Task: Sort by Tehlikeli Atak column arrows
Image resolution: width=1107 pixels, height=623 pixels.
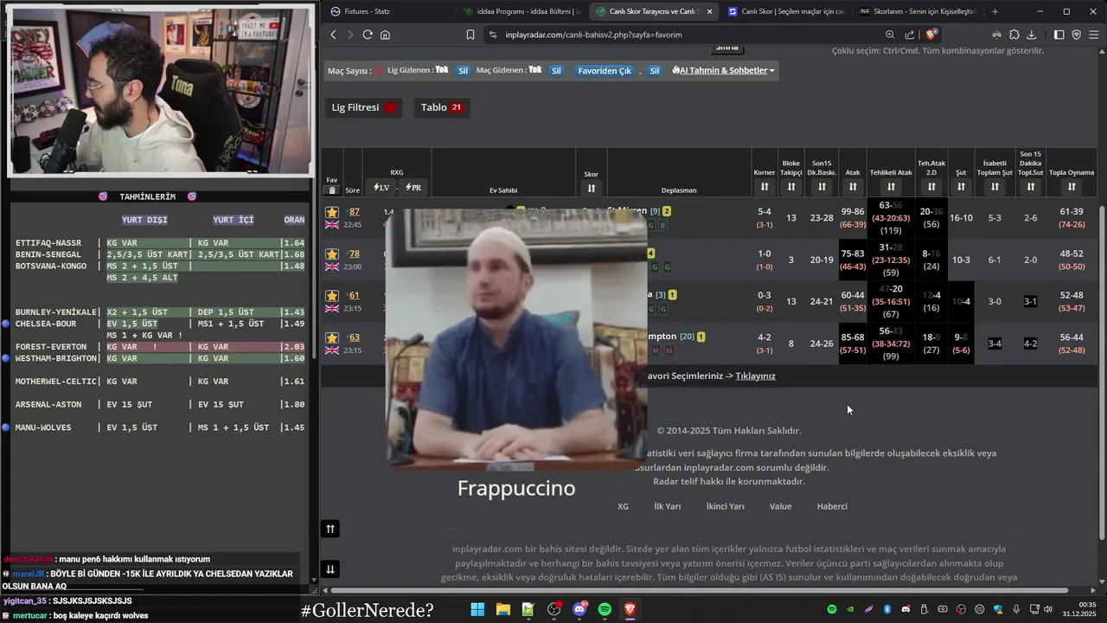Action: click(891, 187)
